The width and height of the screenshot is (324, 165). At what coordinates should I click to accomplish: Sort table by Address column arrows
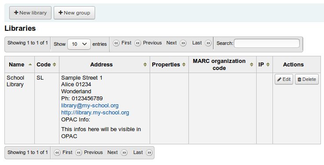coord(145,64)
